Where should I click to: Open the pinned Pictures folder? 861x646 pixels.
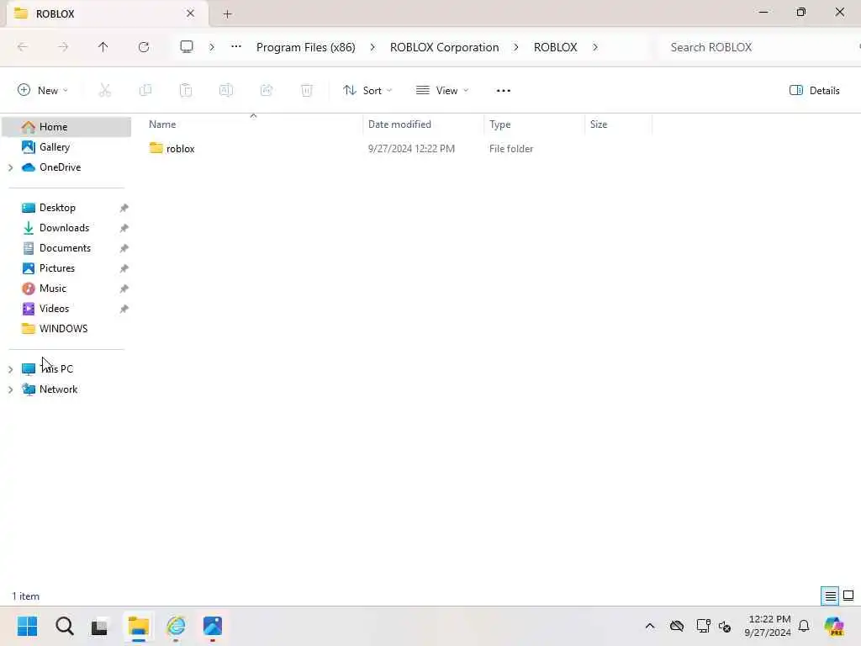56,268
